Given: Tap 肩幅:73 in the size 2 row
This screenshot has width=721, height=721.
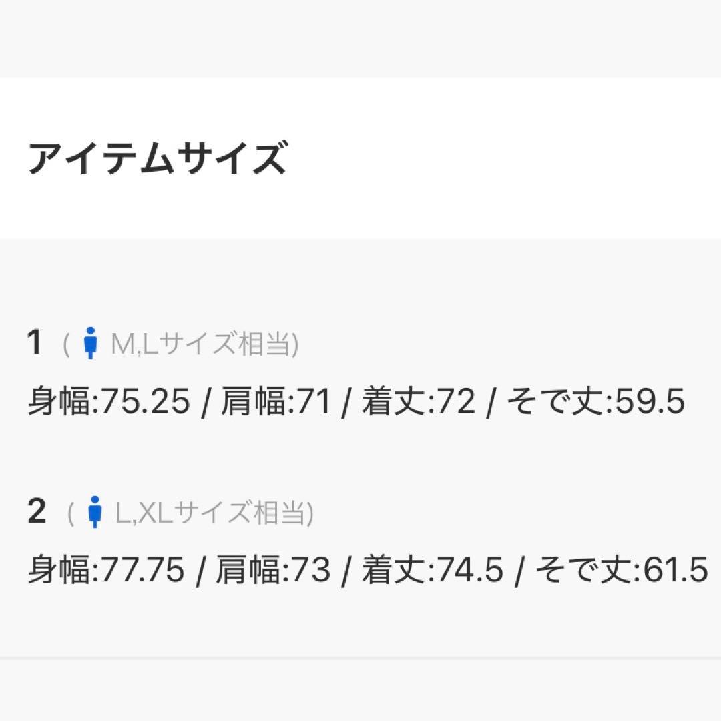Looking at the screenshot, I should pyautogui.click(x=273, y=571).
